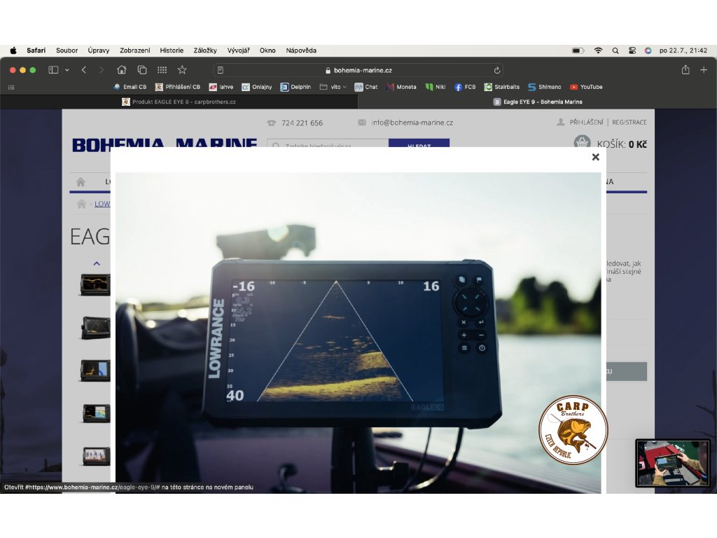The height and width of the screenshot is (538, 717).
Task: Open the Niki bookmark
Action: 436,87
